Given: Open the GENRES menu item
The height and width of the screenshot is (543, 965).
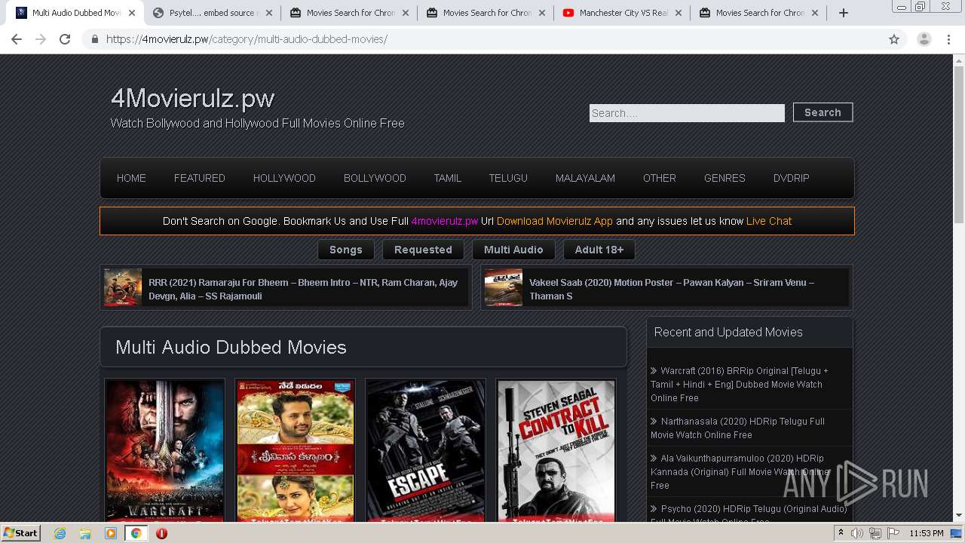Looking at the screenshot, I should [725, 178].
